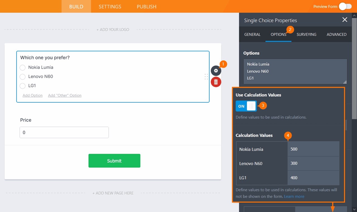The height and width of the screenshot is (212, 357).
Task: Open the Learn more link
Action: (294, 196)
